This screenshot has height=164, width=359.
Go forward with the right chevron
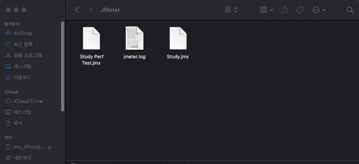click(90, 10)
